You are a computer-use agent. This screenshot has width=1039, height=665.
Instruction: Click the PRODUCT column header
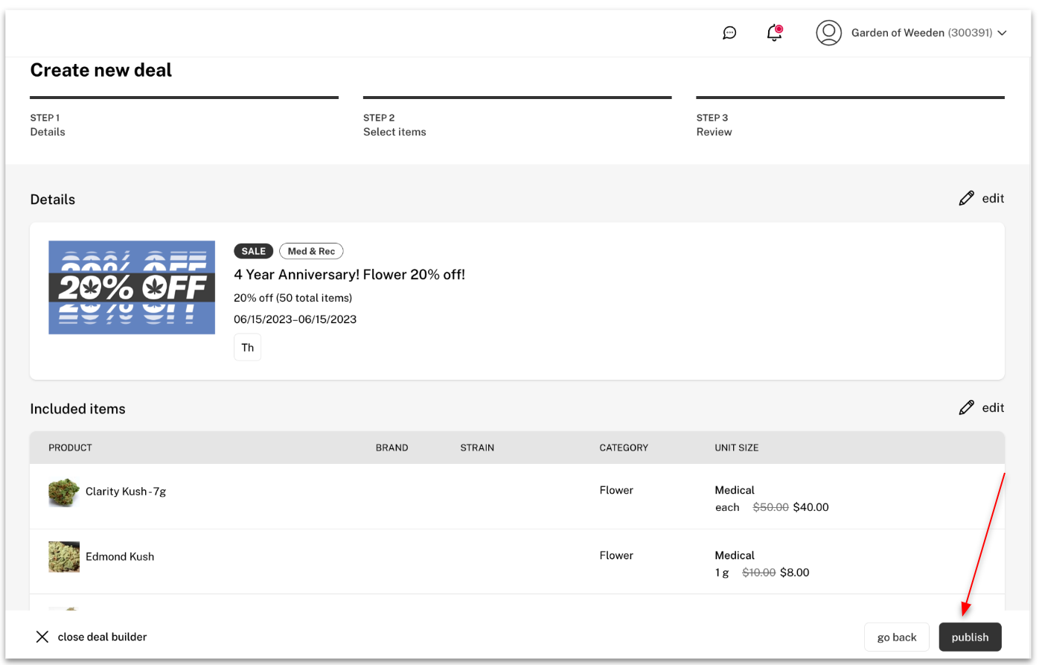70,448
